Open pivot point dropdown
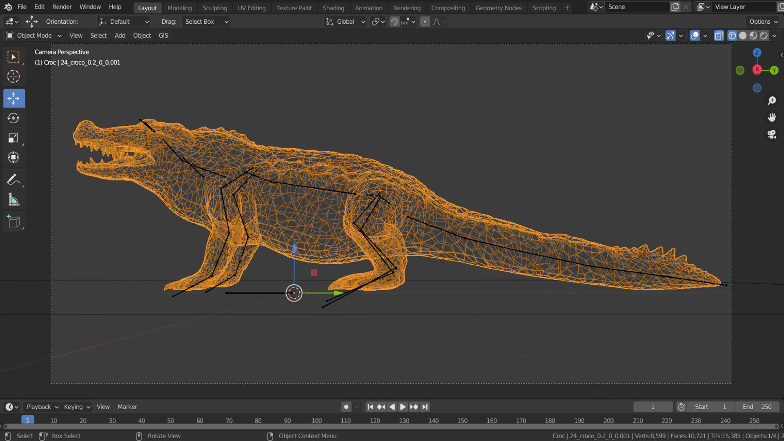This screenshot has width=784, height=441. 378,22
